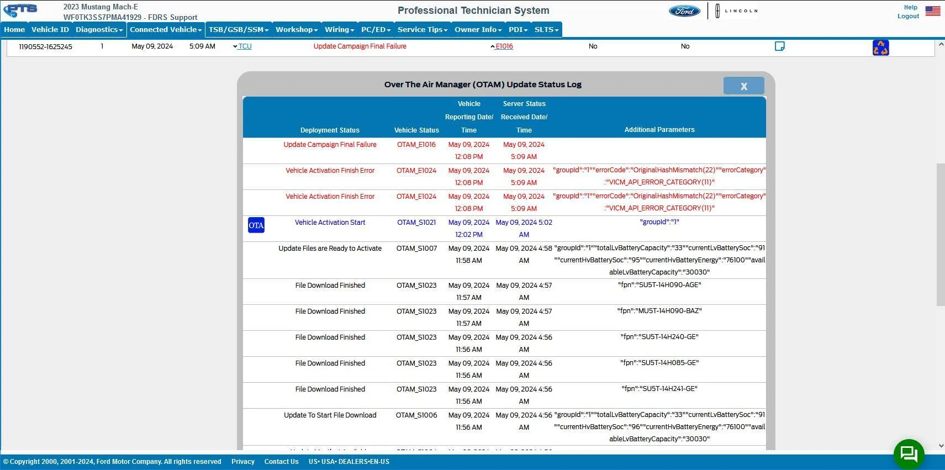This screenshot has width=945, height=470.
Task: Expand the Owner Info menu
Action: click(478, 30)
